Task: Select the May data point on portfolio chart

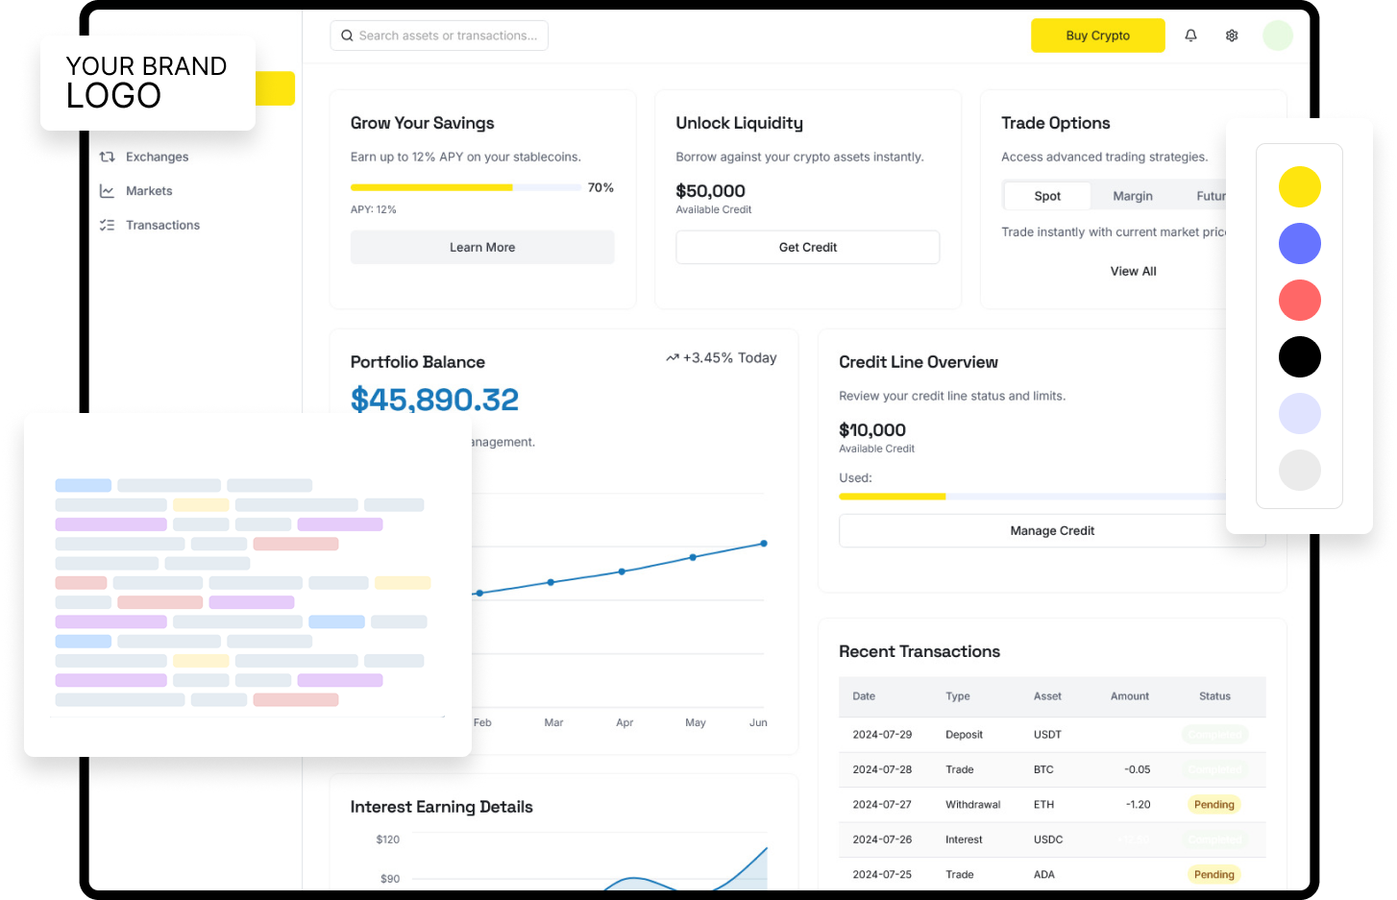Action: (x=693, y=557)
